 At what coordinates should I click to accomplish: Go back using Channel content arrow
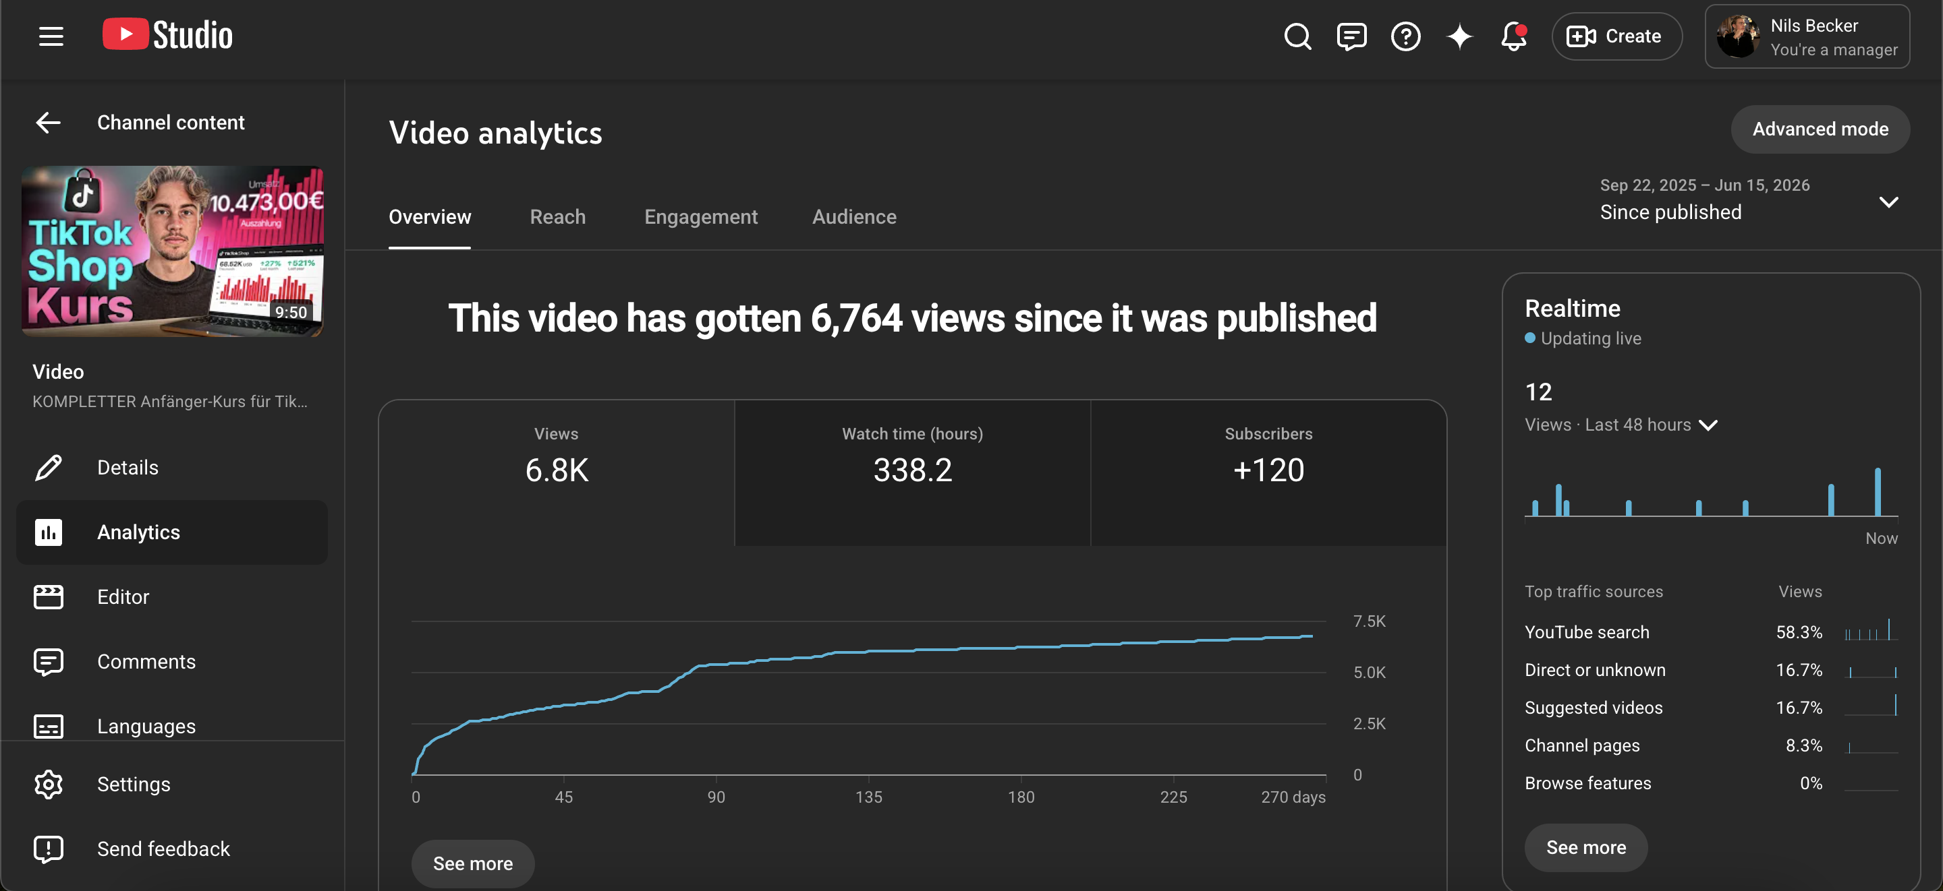point(49,122)
